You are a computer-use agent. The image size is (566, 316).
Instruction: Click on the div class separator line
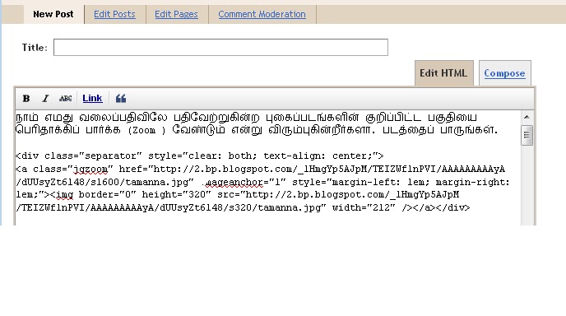(x=200, y=156)
